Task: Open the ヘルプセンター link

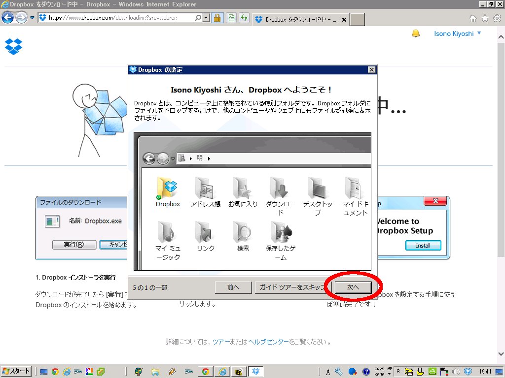Action: [x=269, y=342]
